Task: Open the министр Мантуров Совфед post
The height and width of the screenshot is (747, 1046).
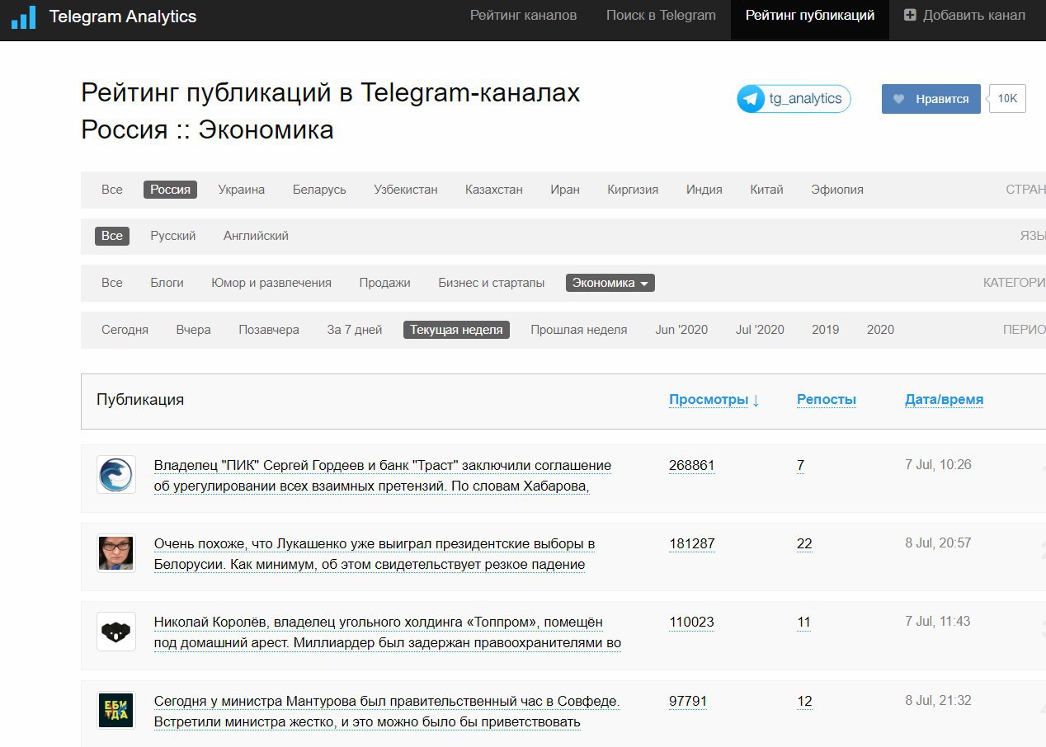Action: [387, 712]
